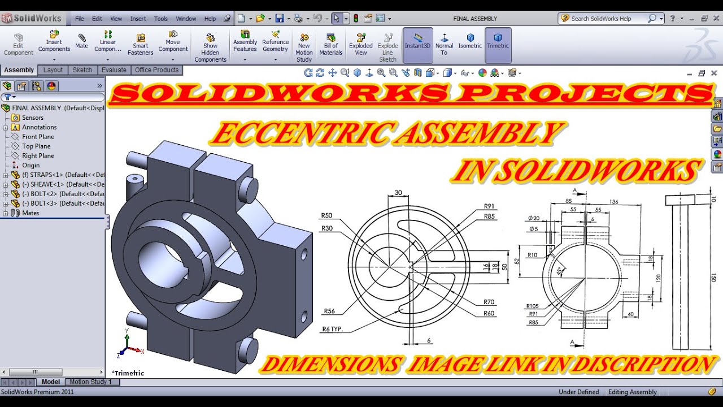Click Show Hidden Components

click(210, 48)
